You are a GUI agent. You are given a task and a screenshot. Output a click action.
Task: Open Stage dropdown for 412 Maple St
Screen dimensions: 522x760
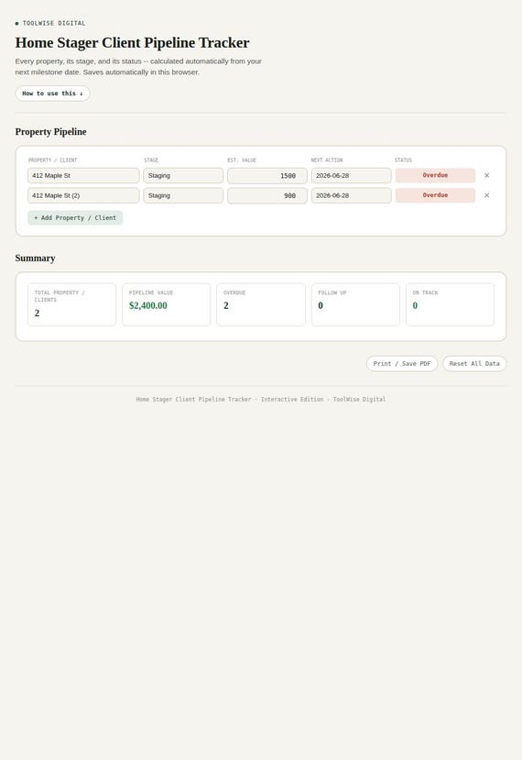[183, 175]
